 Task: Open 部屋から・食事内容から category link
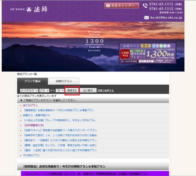(36, 115)
